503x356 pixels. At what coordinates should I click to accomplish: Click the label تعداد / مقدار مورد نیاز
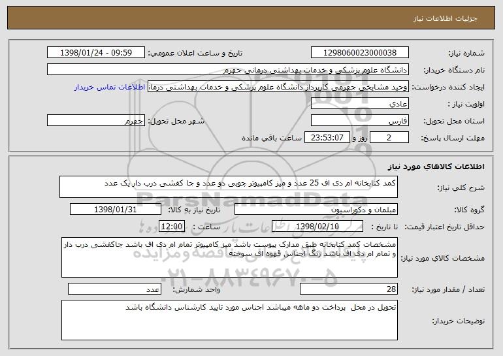point(448,289)
